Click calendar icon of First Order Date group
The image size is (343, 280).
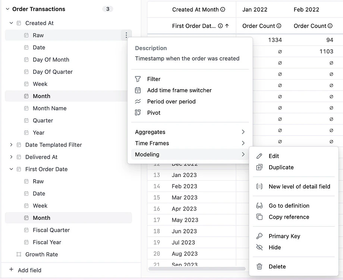tap(19, 169)
